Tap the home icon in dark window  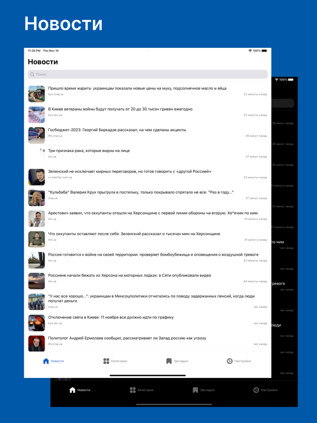pos(72,390)
